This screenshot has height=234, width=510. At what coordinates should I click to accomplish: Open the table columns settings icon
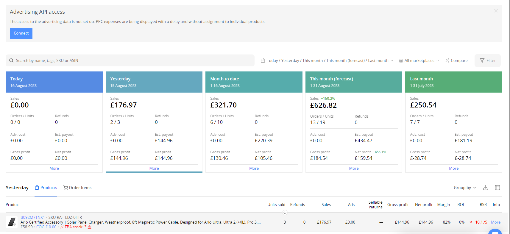pyautogui.click(x=497, y=188)
